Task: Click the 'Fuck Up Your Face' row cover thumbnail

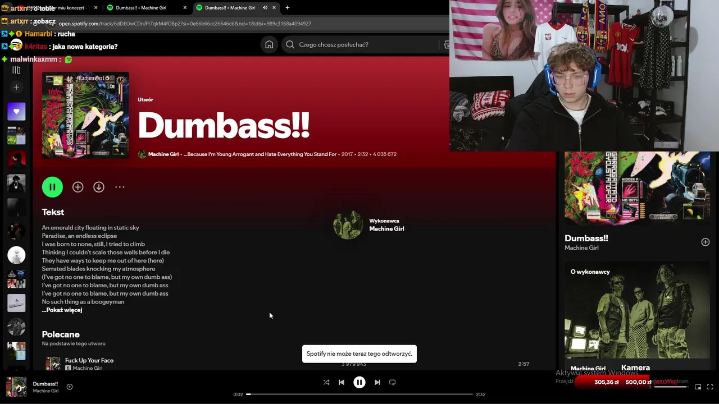Action: tap(53, 364)
